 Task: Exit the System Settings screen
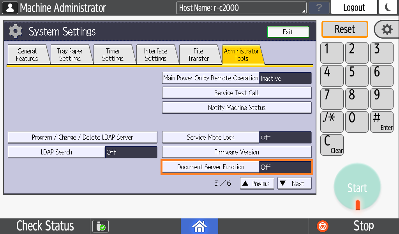(x=288, y=32)
